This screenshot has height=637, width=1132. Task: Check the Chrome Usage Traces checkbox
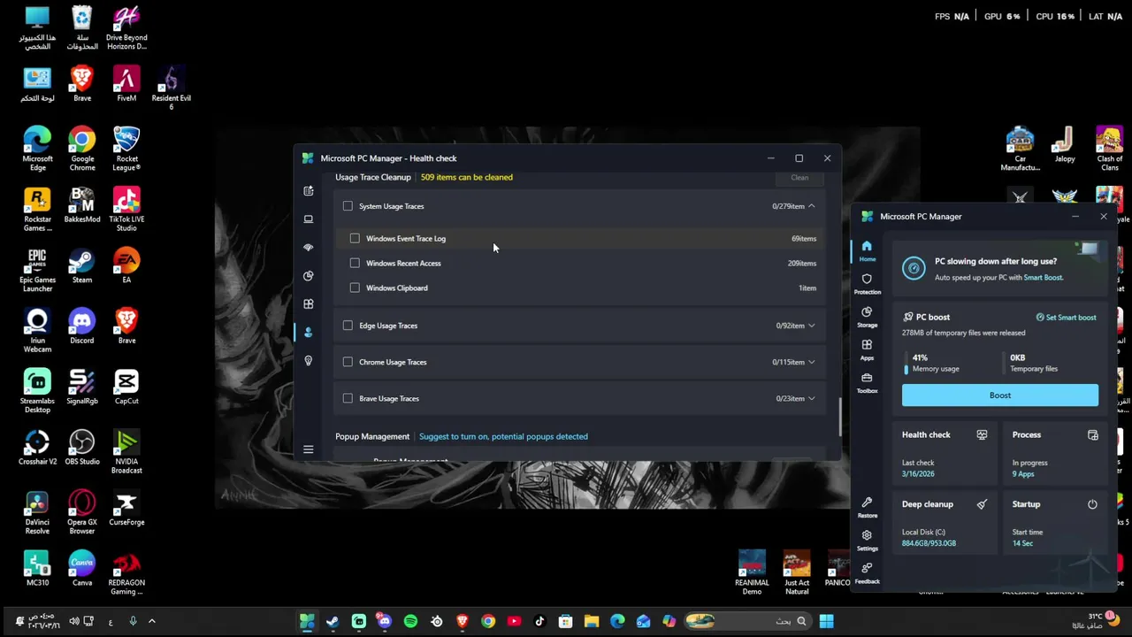pos(348,362)
